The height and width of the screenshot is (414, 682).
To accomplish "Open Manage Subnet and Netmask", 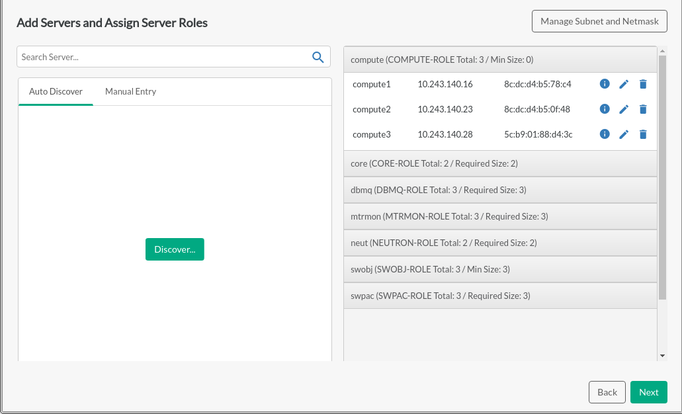I will [x=599, y=21].
